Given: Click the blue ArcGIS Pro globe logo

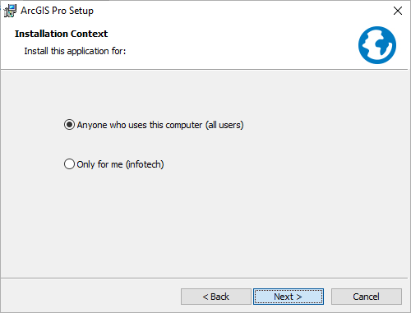Looking at the screenshot, I should pyautogui.click(x=377, y=45).
